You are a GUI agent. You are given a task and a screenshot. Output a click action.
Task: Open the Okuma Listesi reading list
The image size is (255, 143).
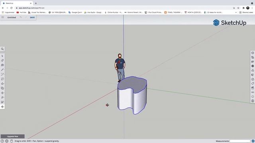click(x=246, y=12)
